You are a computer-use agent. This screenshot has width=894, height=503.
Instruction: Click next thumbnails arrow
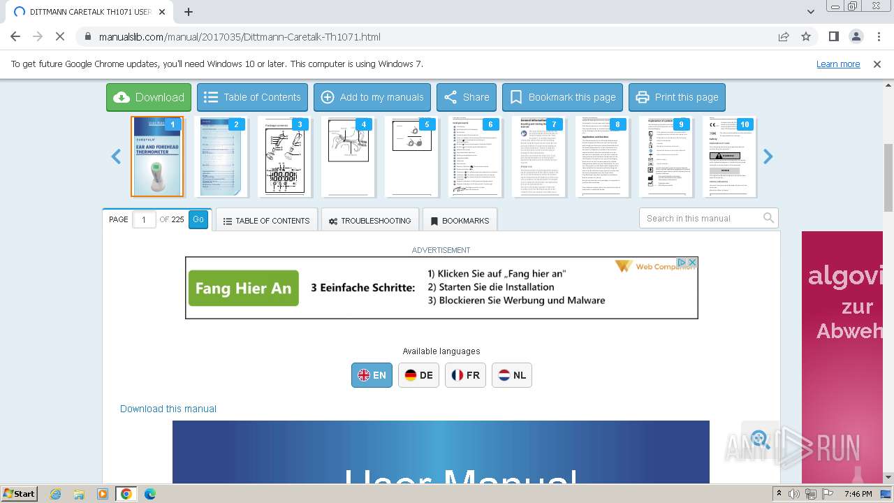click(x=768, y=156)
